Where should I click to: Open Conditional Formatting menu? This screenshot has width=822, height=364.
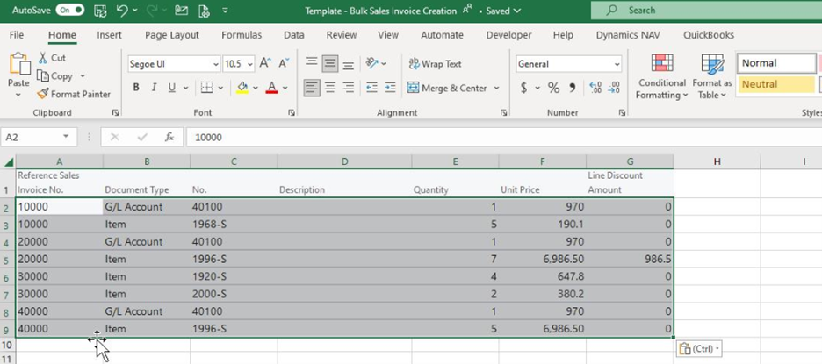[x=662, y=76]
